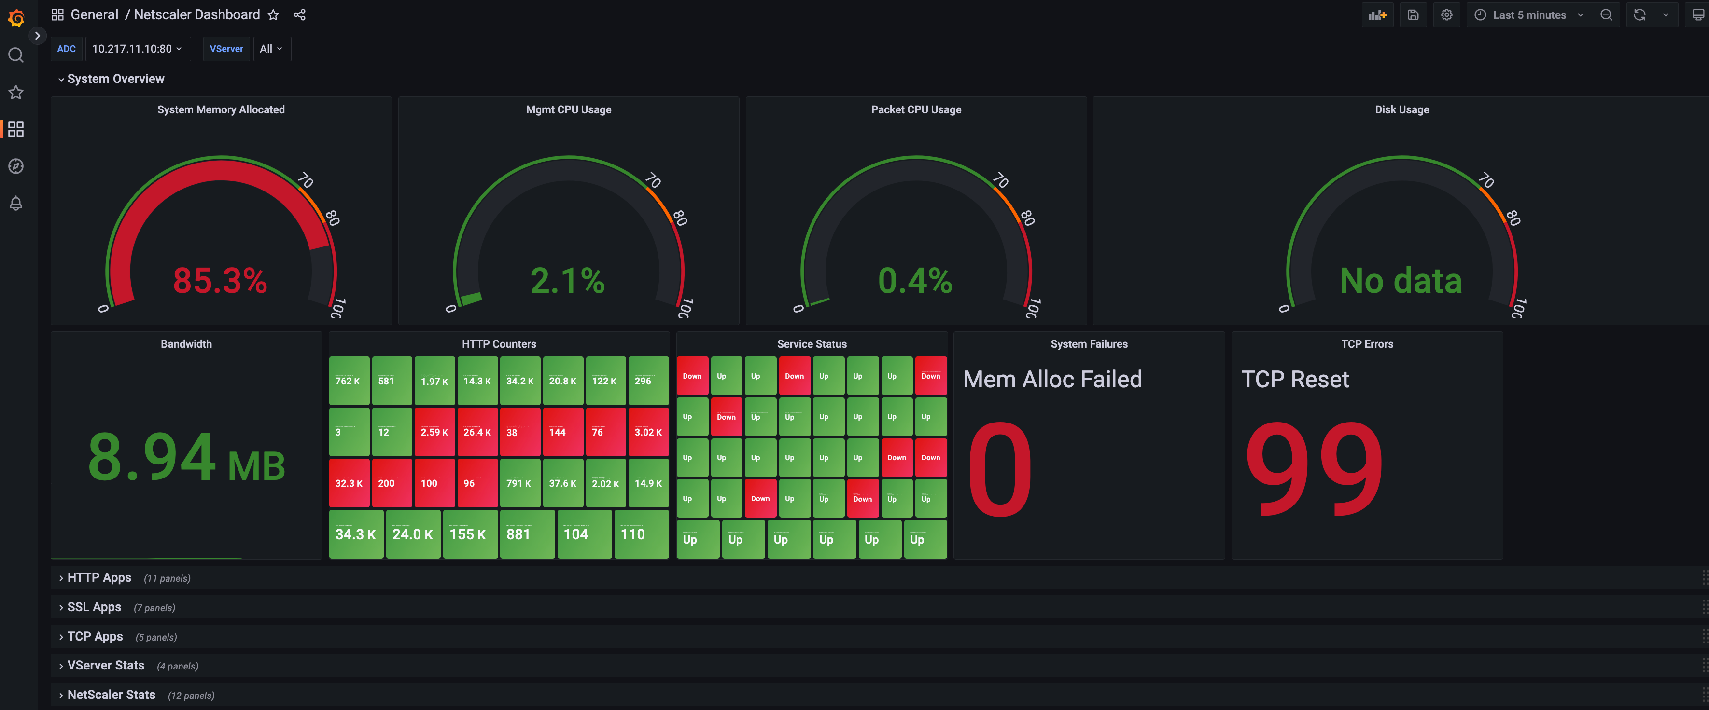Open the search dashboards icon
This screenshot has height=710, width=1709.
click(x=16, y=55)
